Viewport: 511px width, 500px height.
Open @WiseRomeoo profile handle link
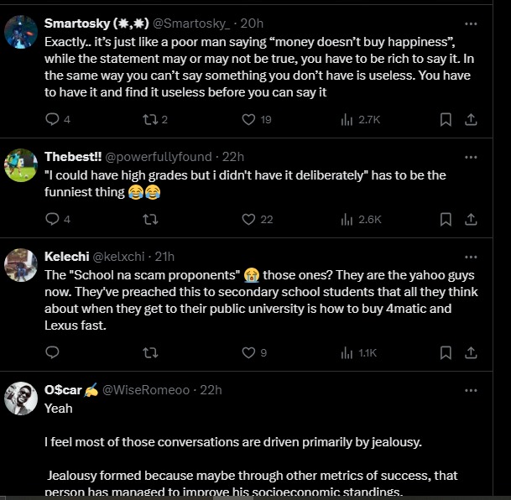[149, 390]
